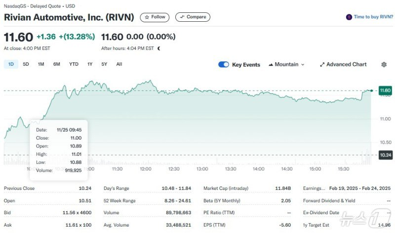This screenshot has height=233, width=395.
Task: Click the Rivian Automotive, Inc. (RIVN) title
Action: [x=69, y=17]
